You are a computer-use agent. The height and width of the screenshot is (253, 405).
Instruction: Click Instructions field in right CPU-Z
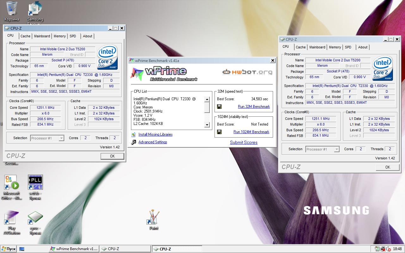[x=350, y=102]
